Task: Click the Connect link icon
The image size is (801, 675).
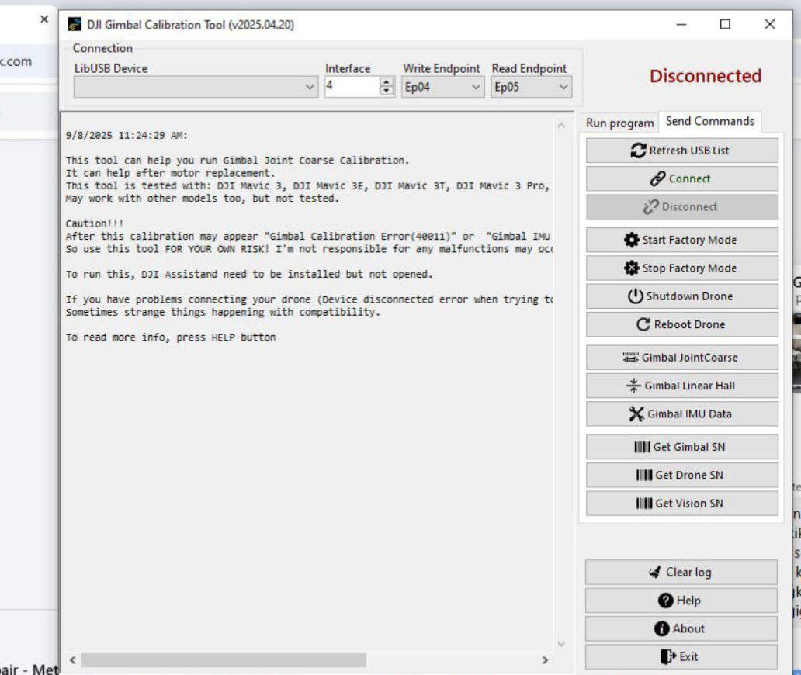Action: [x=657, y=178]
